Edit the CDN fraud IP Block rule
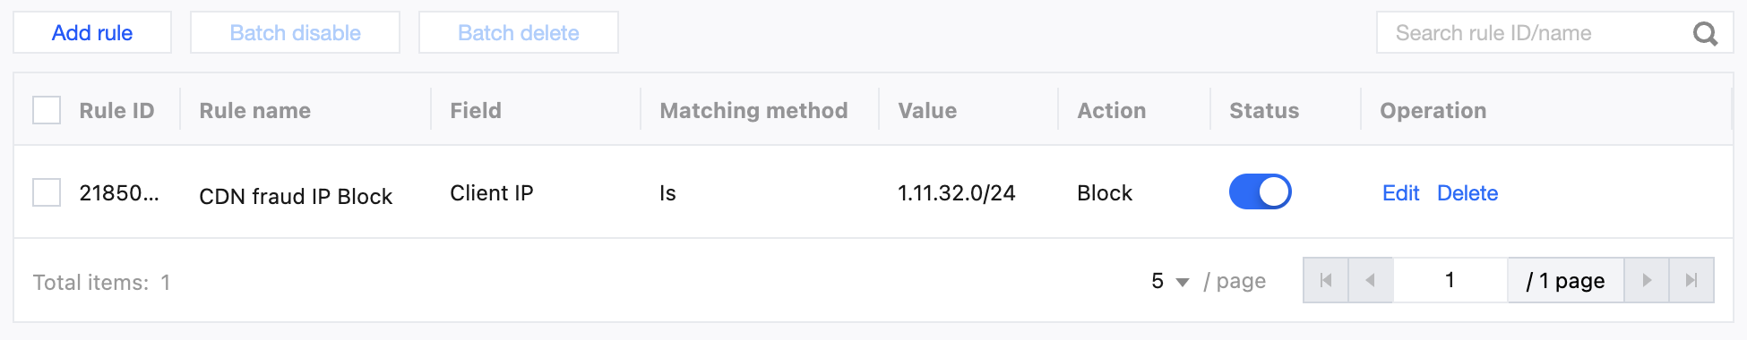 [1400, 193]
